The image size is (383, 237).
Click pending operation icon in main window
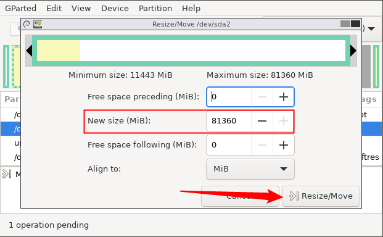click(6, 174)
